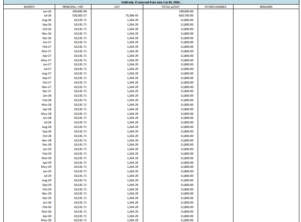
Task: Click the Jul-28 month cell
Action: pyautogui.click(x=47, y=123)
